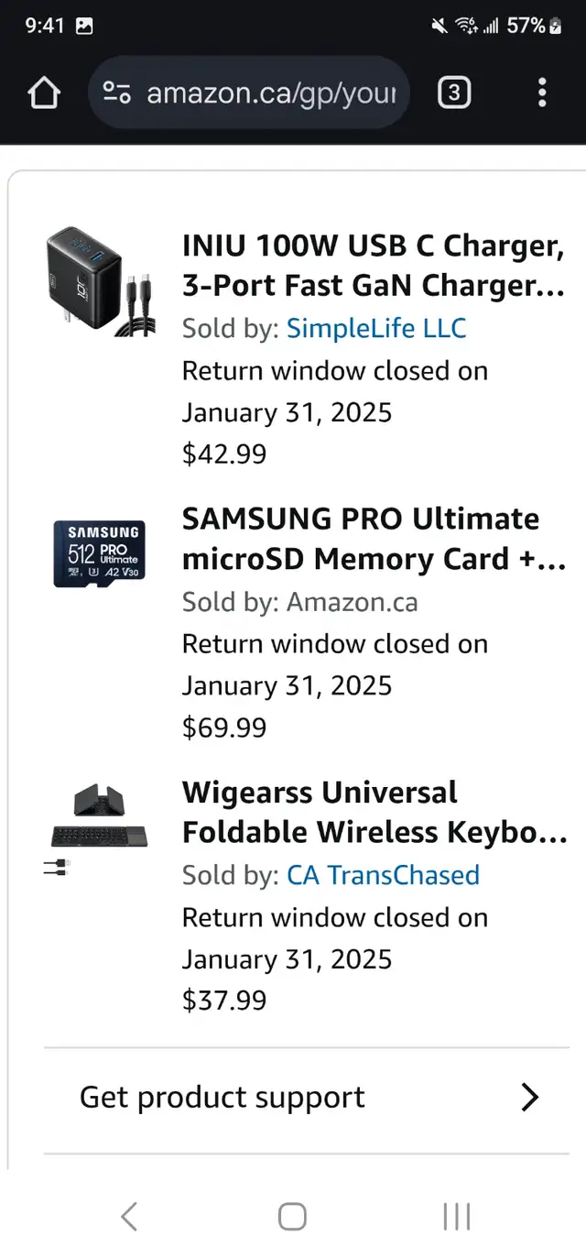This screenshot has height=1258, width=586.
Task: Expand Get product support chevron
Action: point(529,1097)
